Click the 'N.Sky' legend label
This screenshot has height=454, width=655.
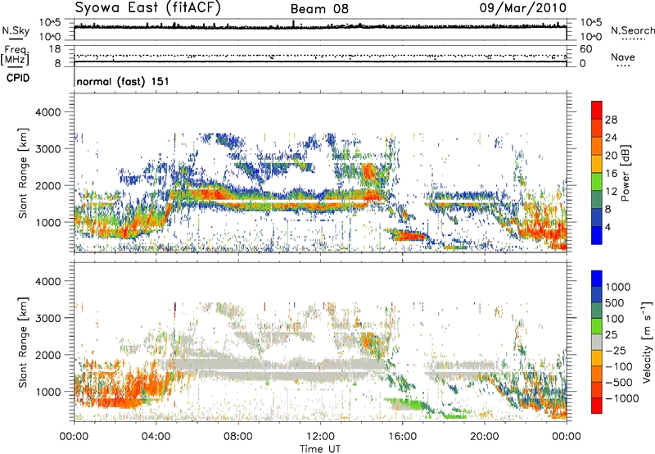coord(16,30)
